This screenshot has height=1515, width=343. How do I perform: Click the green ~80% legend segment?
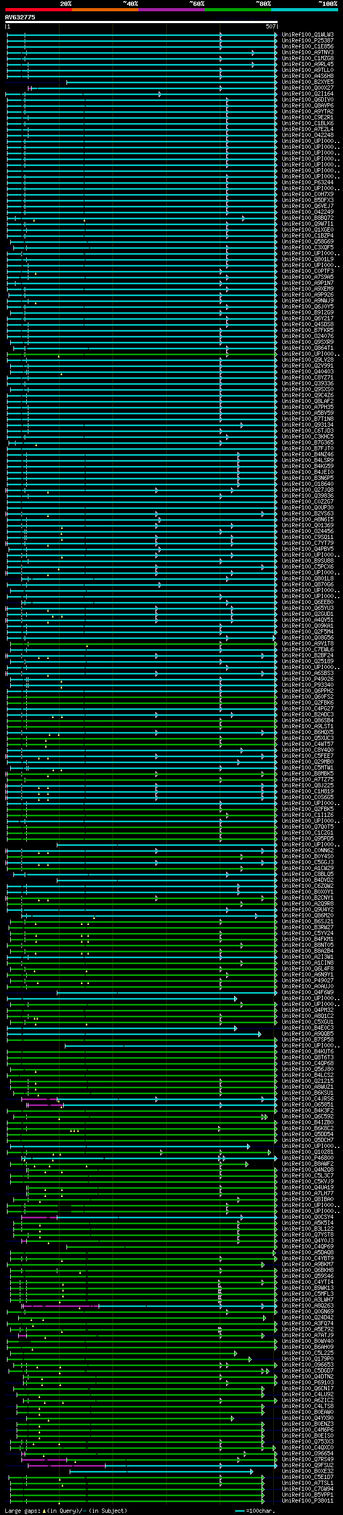238,10
